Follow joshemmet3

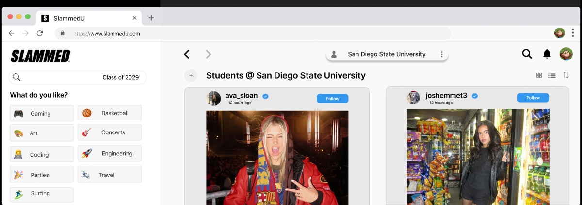533,98
